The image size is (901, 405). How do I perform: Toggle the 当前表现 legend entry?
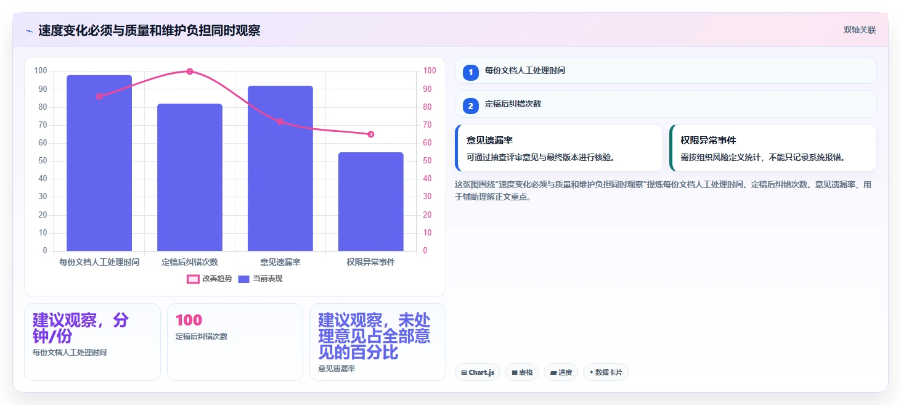click(260, 279)
